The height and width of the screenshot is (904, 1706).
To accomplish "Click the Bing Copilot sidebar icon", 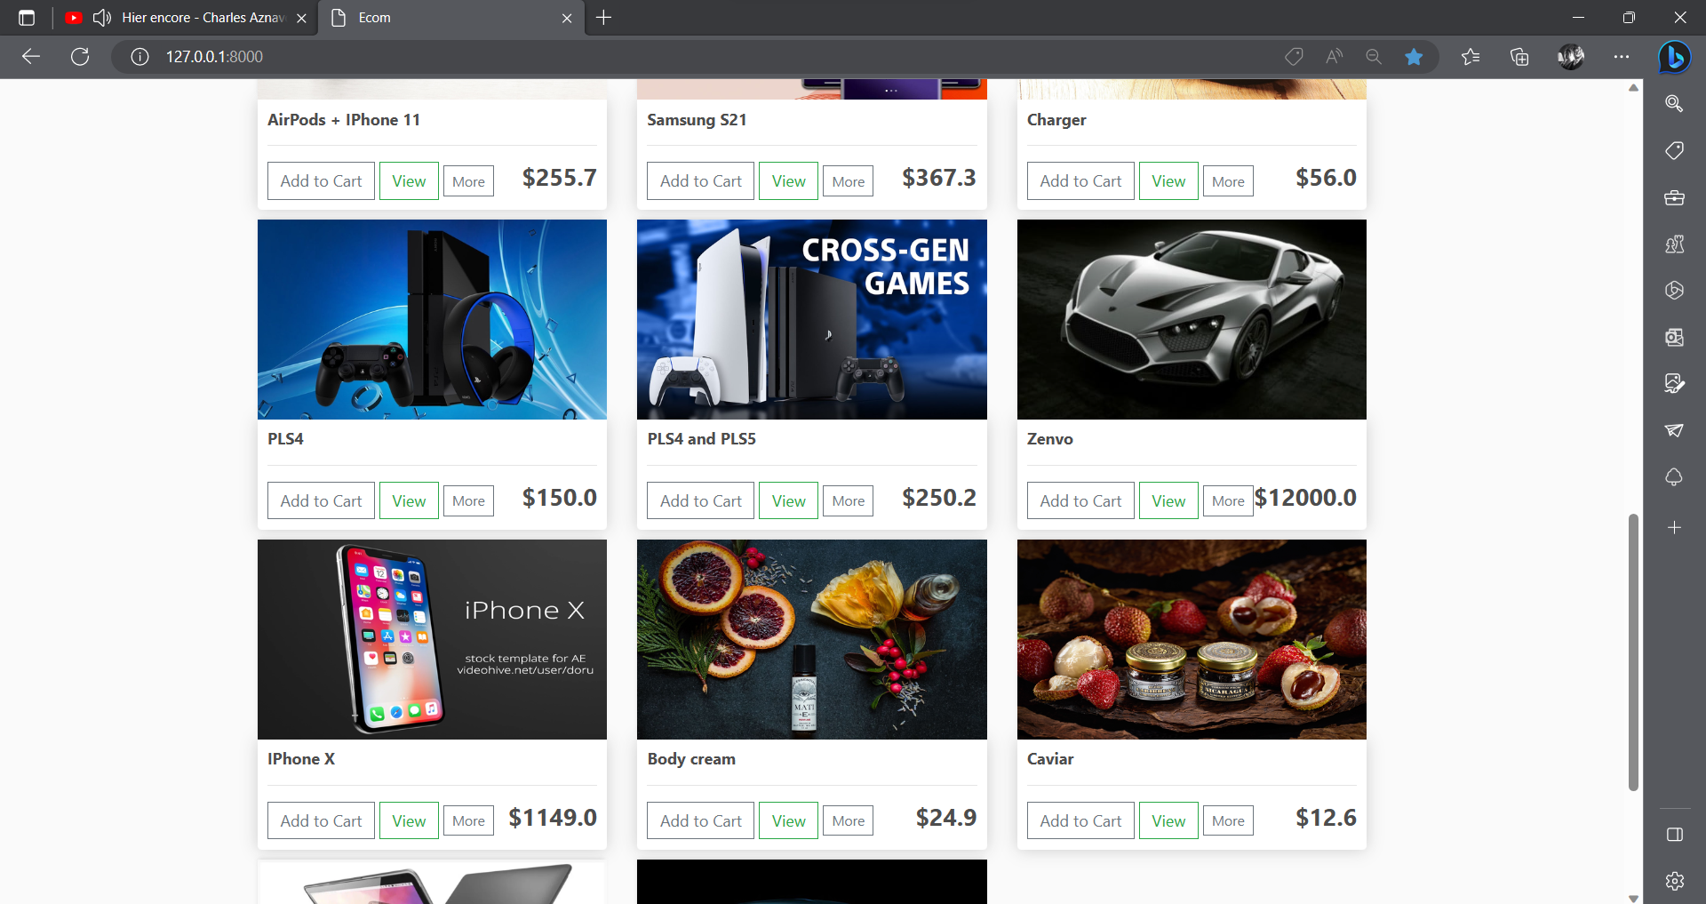I will coord(1674,57).
